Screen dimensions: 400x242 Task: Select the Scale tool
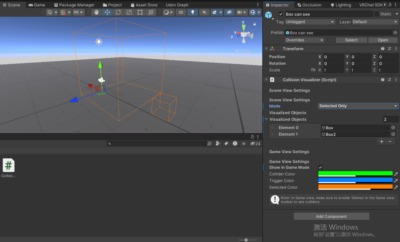pyautogui.click(x=129, y=12)
